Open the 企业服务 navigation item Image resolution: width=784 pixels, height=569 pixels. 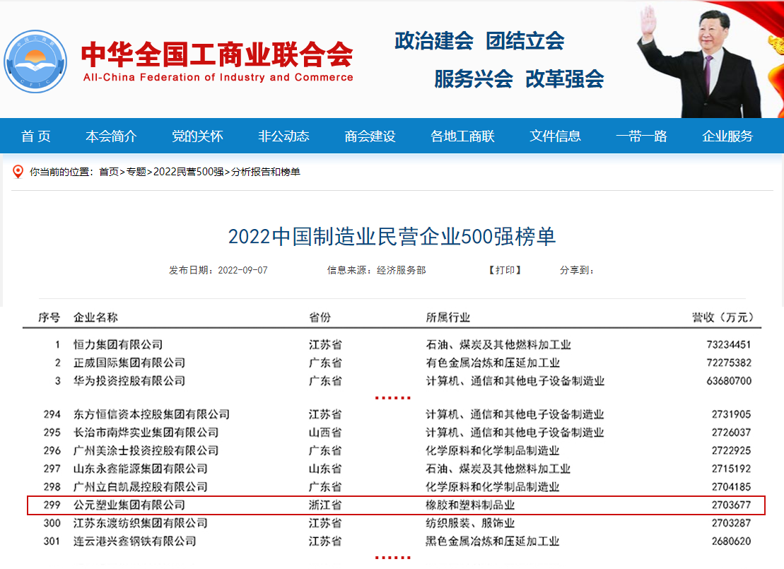tap(727, 136)
